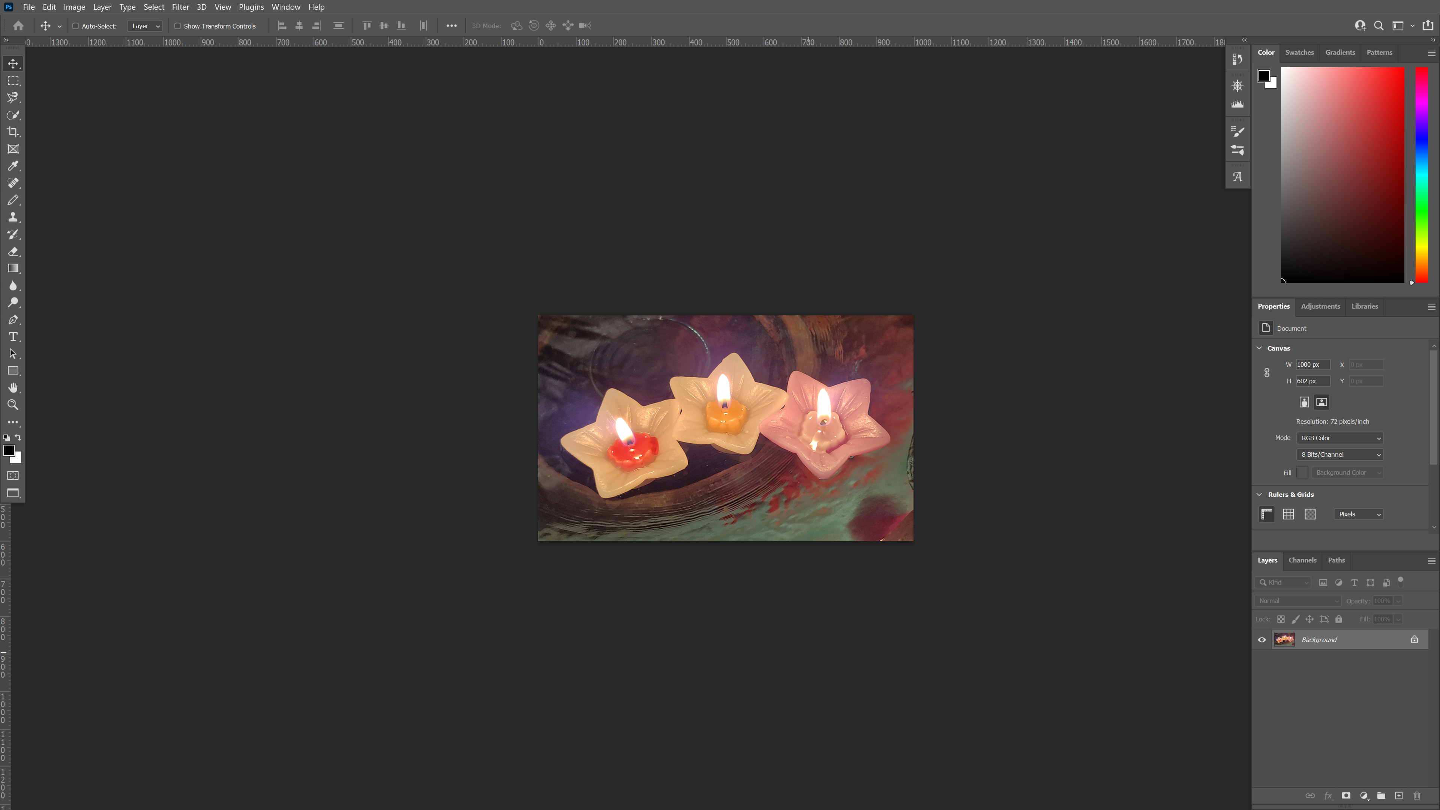This screenshot has height=810, width=1440.
Task: Click the vertical hue spectrum slider
Action: click(x=1422, y=174)
